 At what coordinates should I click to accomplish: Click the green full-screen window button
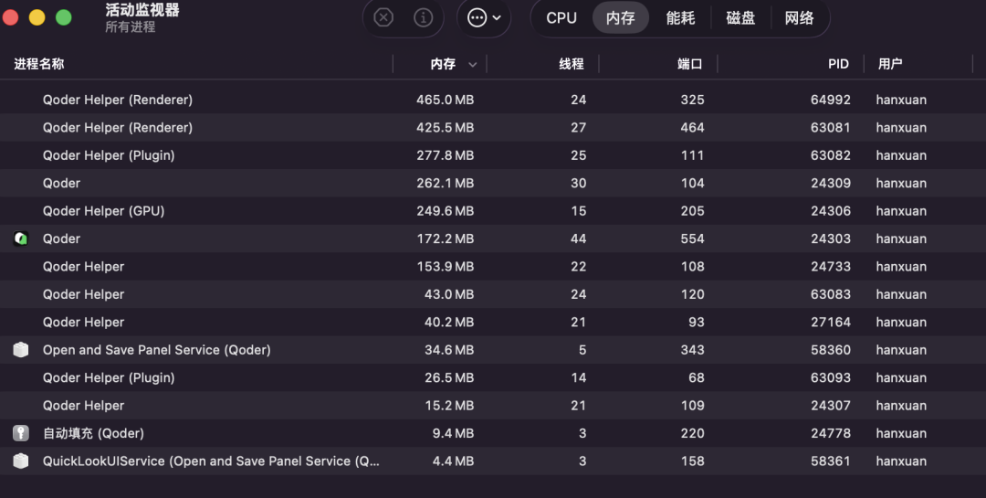click(64, 17)
